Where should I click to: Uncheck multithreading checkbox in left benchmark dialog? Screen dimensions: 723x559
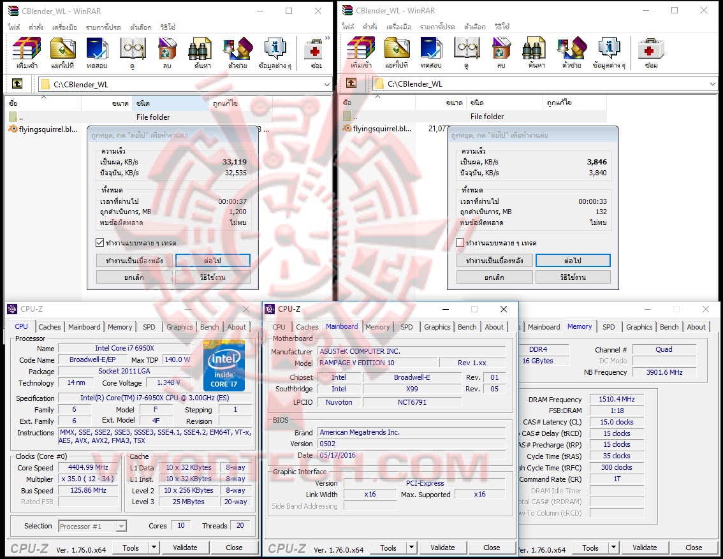pos(99,242)
